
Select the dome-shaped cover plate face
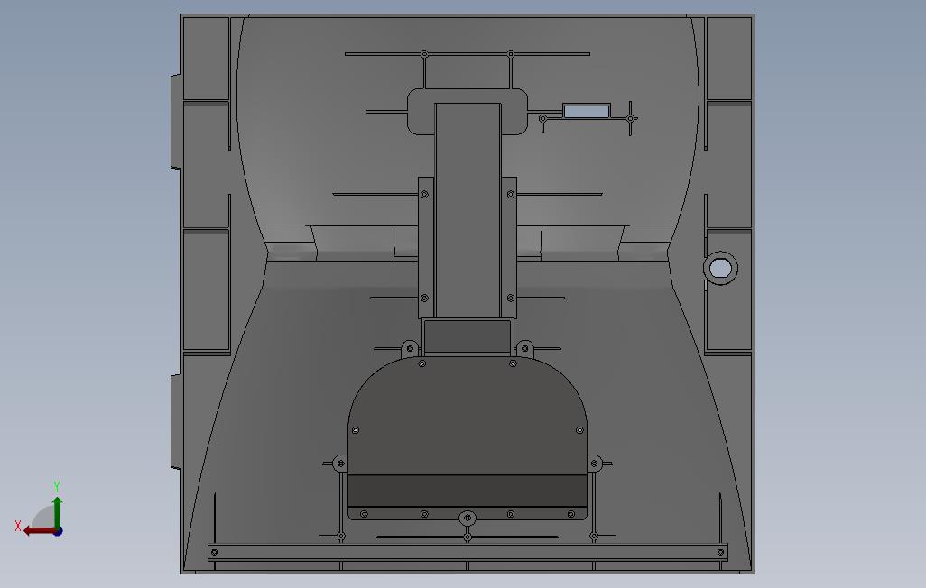pos(468,415)
